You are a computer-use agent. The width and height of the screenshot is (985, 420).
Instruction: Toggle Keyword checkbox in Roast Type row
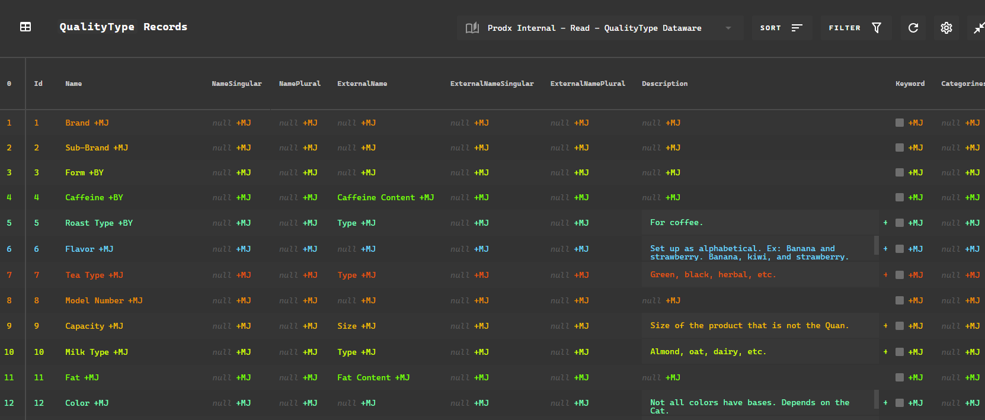(x=900, y=223)
